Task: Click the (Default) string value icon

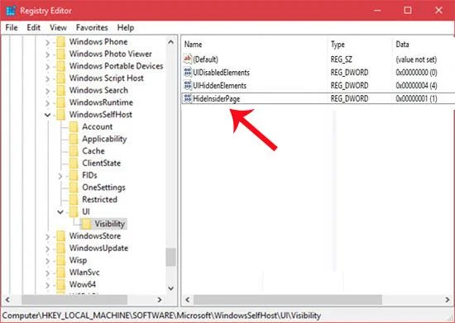Action: 188,59
